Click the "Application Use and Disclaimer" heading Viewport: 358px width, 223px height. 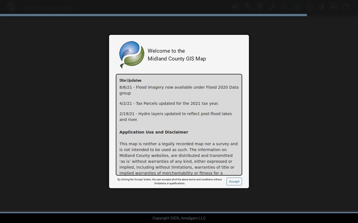pos(154,132)
